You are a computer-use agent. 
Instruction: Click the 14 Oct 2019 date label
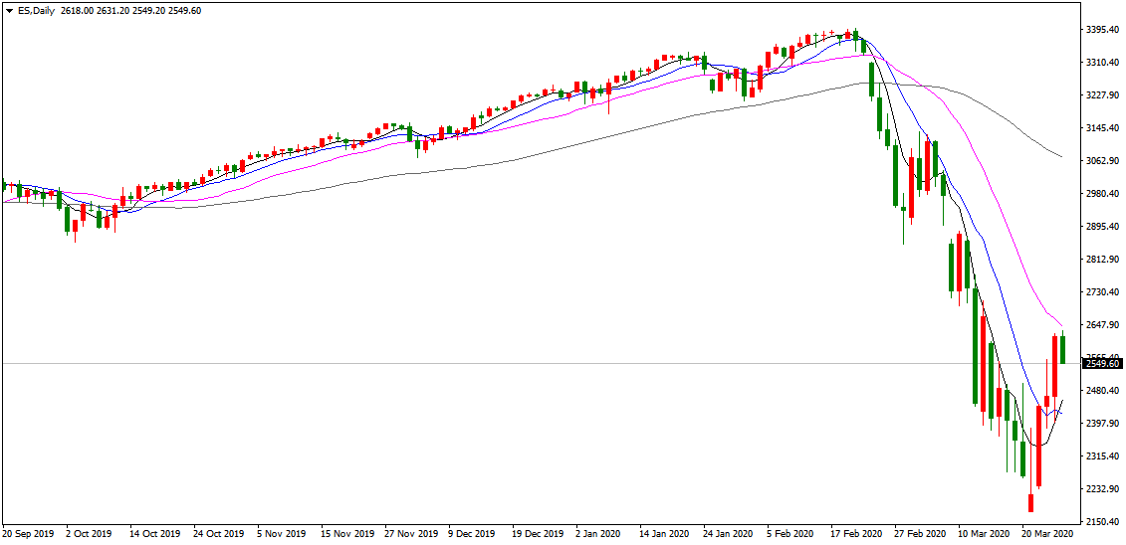[156, 534]
